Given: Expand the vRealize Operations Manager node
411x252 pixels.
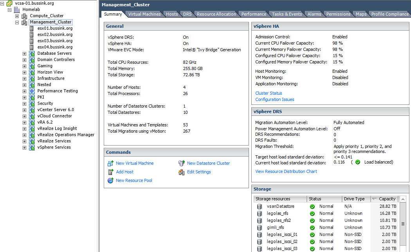Looking at the screenshot, I should coord(24,135).
